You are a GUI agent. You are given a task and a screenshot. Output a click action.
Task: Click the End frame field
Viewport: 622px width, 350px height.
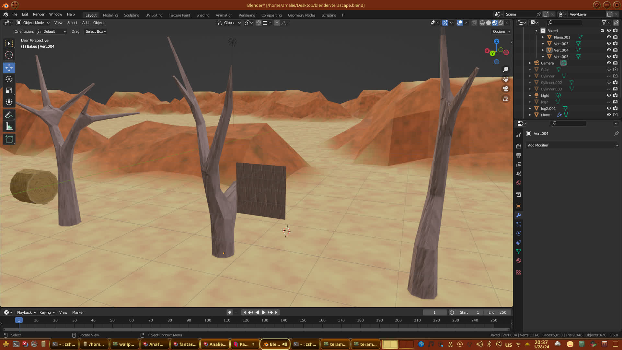(497, 312)
